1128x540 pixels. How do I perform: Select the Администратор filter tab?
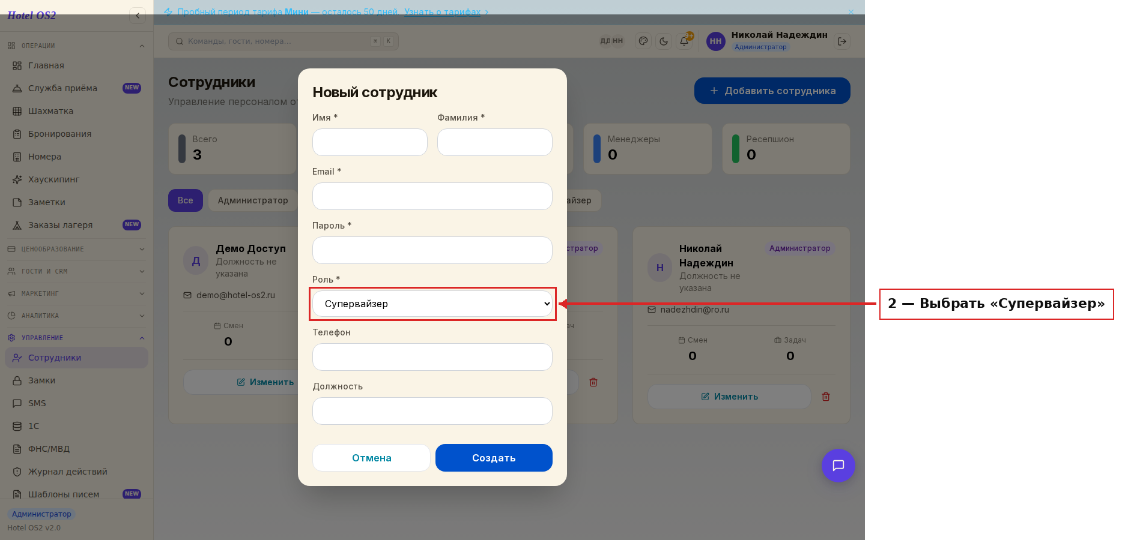pos(253,200)
